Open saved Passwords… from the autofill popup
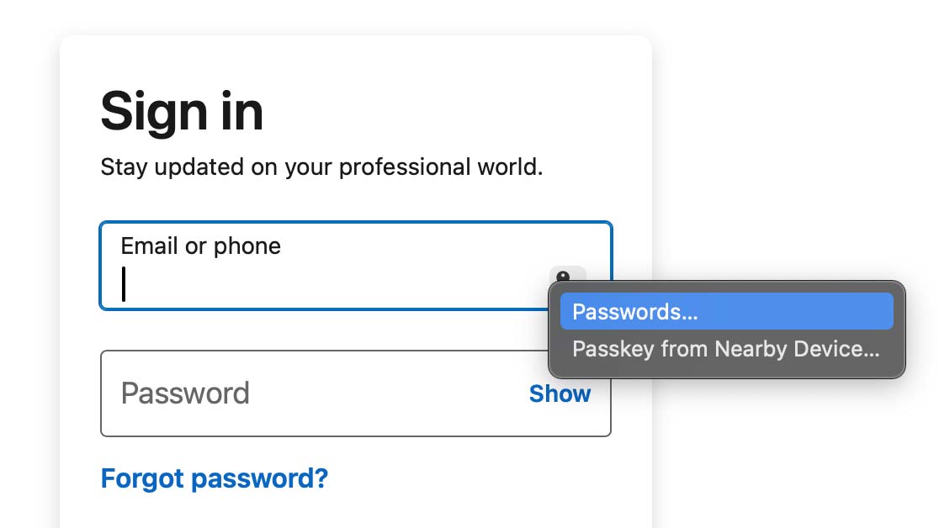 click(726, 311)
